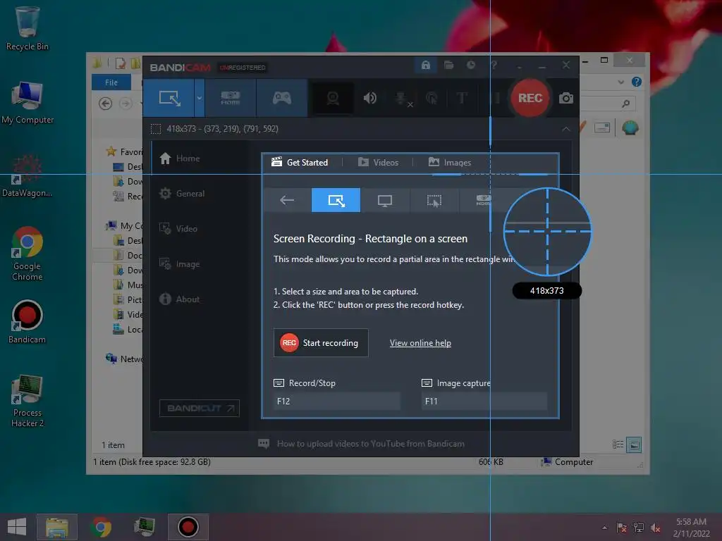
Task: Select Favorites in the Explorer tree
Action: tap(124, 152)
